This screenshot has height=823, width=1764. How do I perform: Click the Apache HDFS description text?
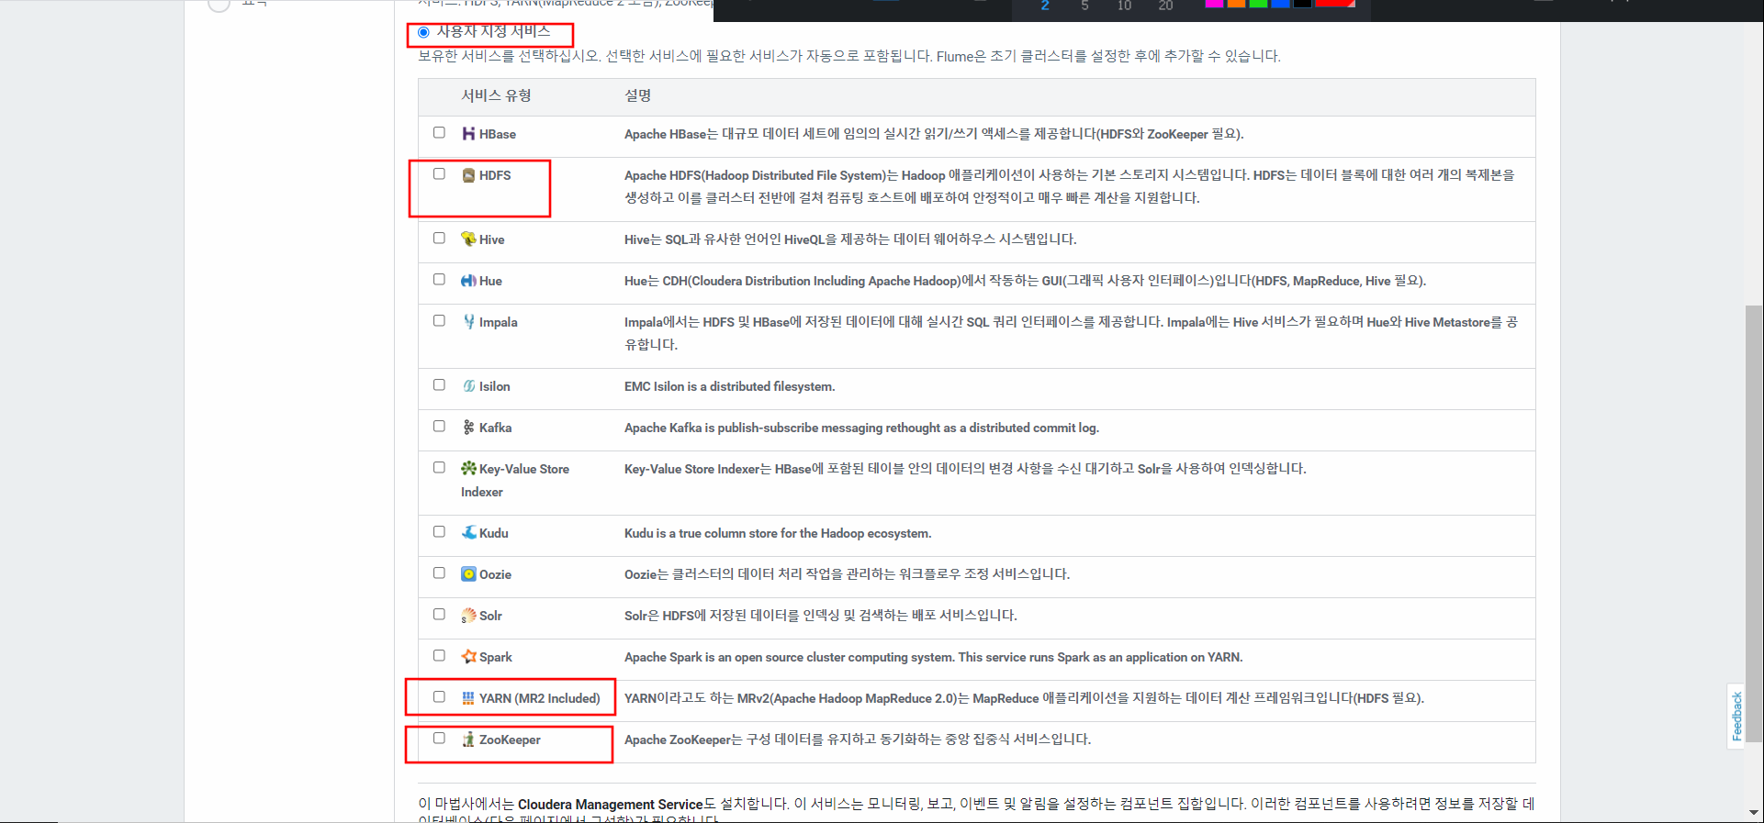(x=1070, y=186)
